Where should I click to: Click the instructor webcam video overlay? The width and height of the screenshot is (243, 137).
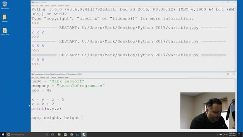[x=208, y=111]
